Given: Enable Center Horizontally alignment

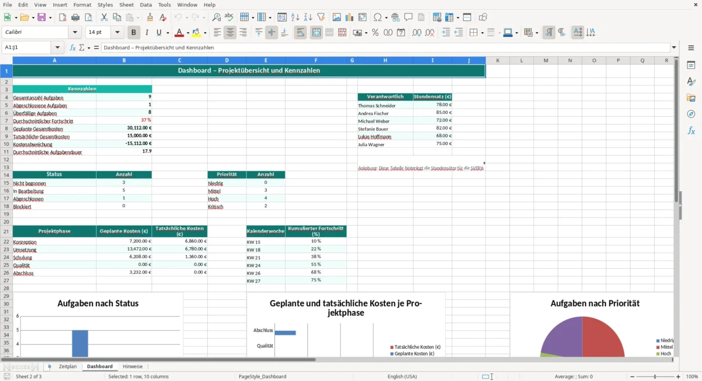Looking at the screenshot, I should [x=230, y=33].
